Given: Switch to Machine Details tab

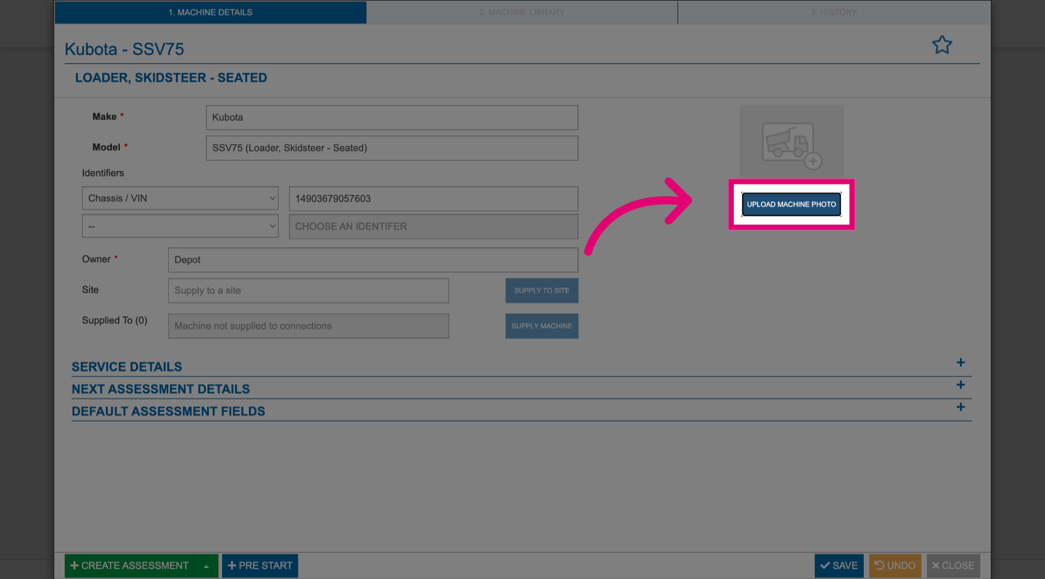Looking at the screenshot, I should point(211,12).
